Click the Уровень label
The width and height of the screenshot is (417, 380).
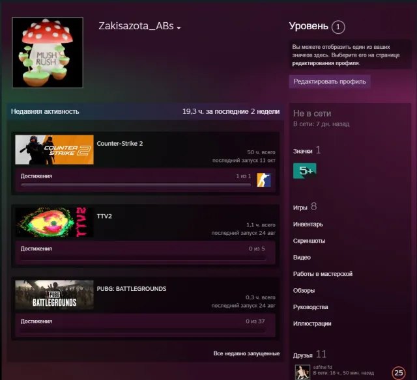[309, 26]
